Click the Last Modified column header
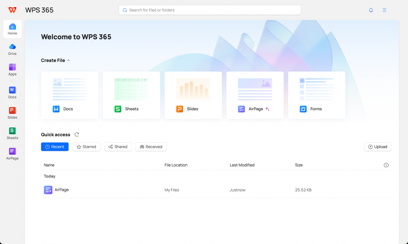Screen dimensions: 408x244 point(242,165)
